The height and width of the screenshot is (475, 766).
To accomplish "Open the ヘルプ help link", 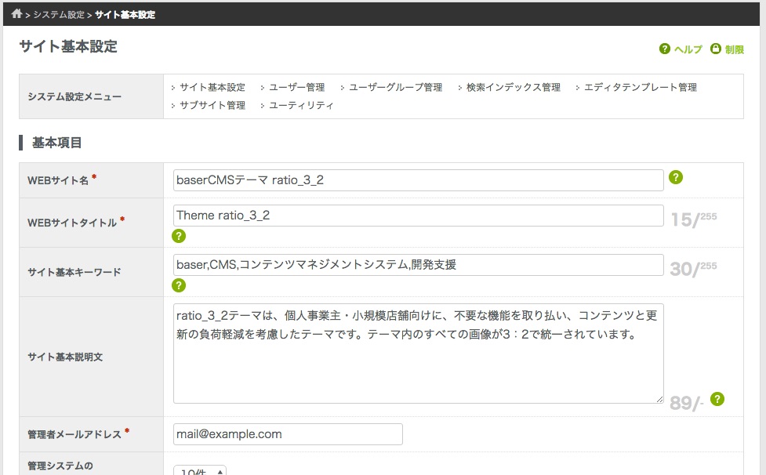I will pyautogui.click(x=688, y=49).
